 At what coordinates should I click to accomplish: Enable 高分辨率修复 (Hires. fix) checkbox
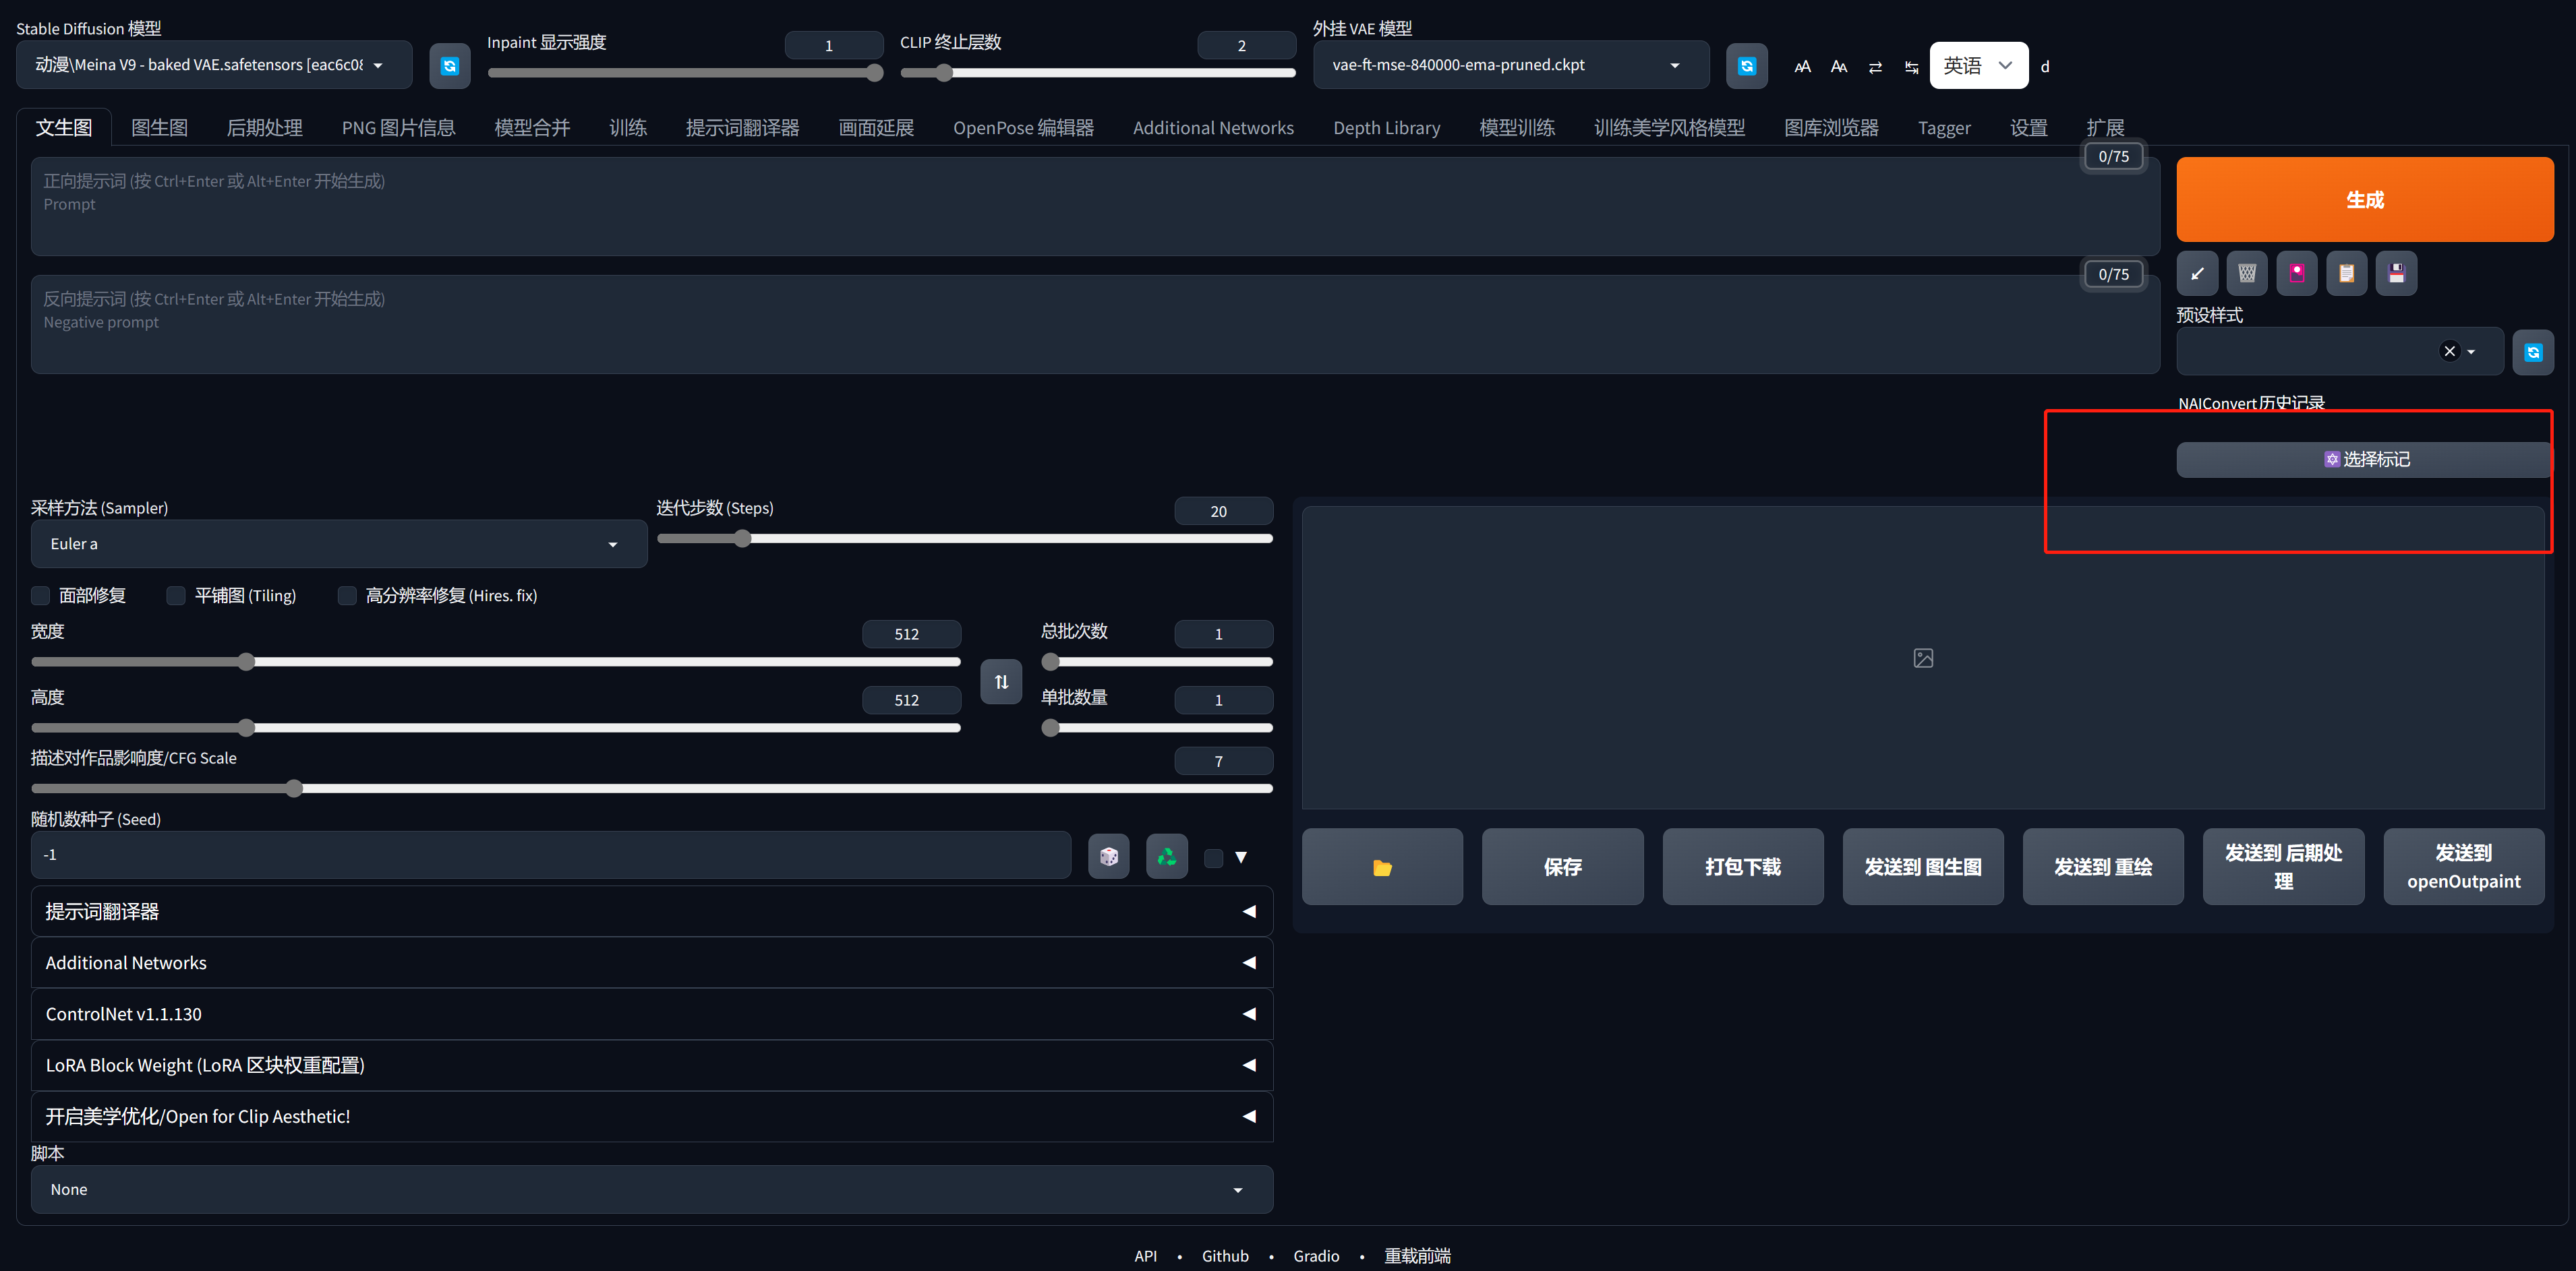click(347, 596)
